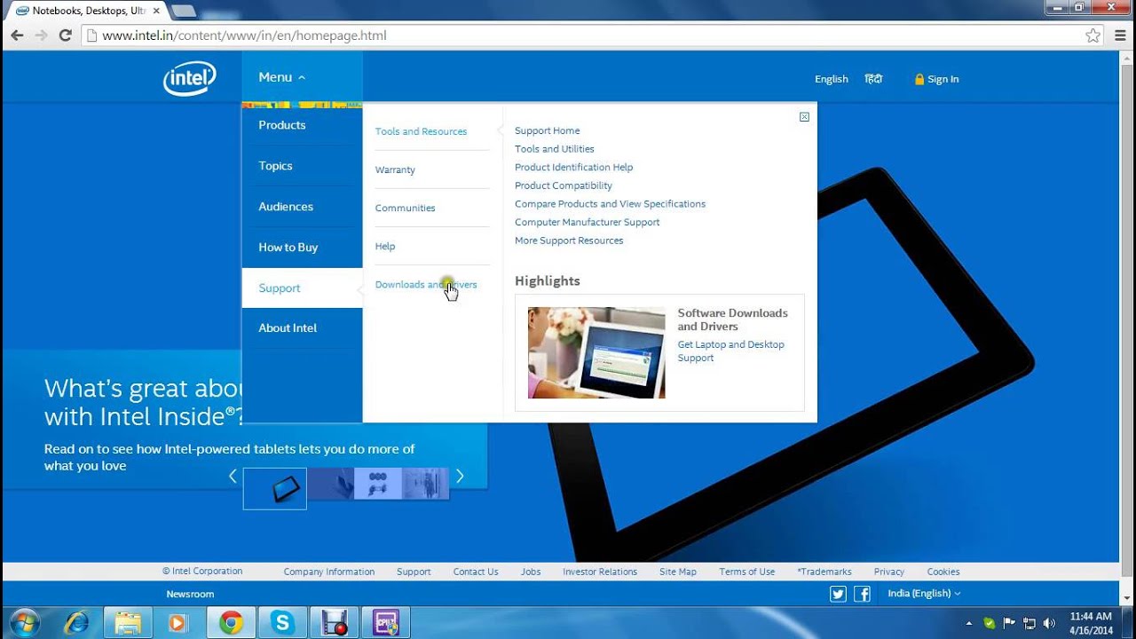This screenshot has height=639, width=1136.
Task: Show hidden tray icons arrow
Action: coord(969,623)
